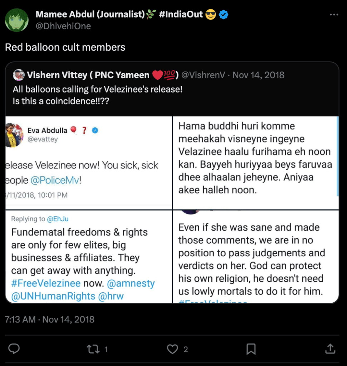Open the Hama buddhi huri komme image
This screenshot has height=366, width=347.
pyautogui.click(x=255, y=163)
